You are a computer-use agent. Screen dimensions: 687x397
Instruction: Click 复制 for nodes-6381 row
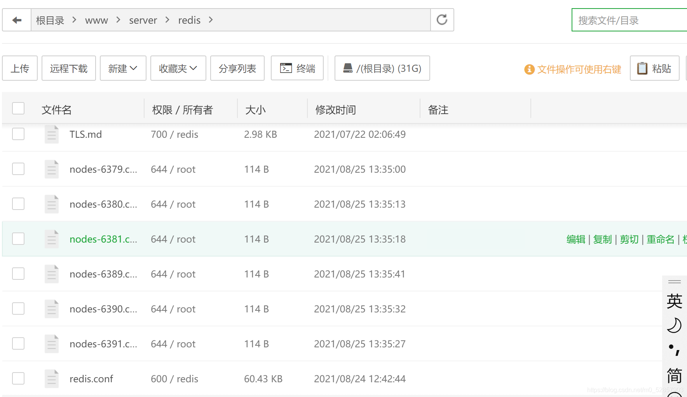coord(603,239)
